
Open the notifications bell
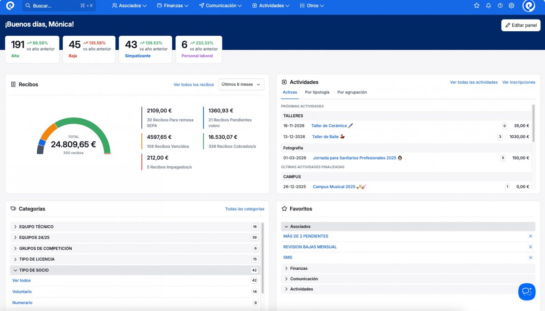(x=488, y=6)
